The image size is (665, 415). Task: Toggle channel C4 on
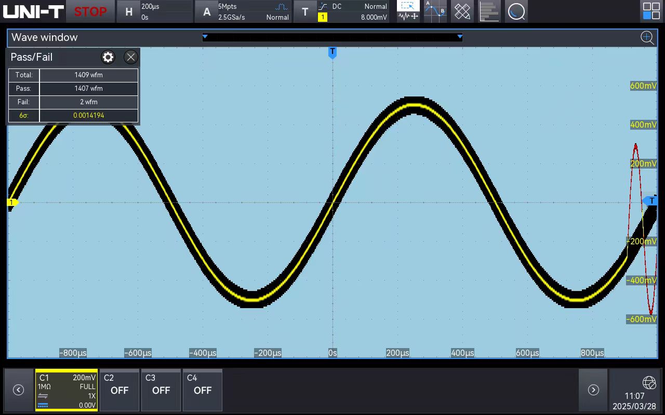point(202,390)
